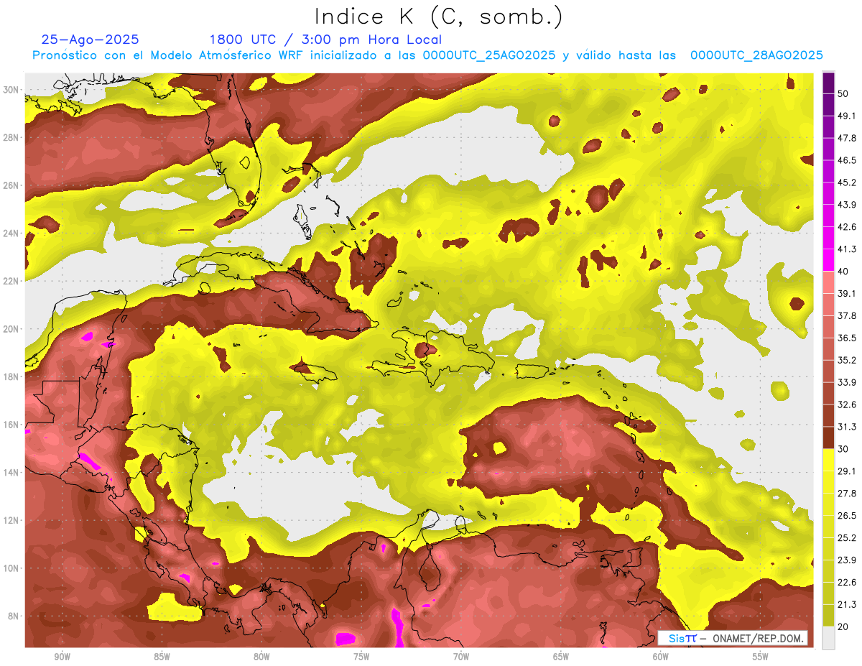Image resolution: width=862 pixels, height=666 pixels.
Task: Select the dark brown swatch between 30 and 31.3
Action: tap(828, 438)
